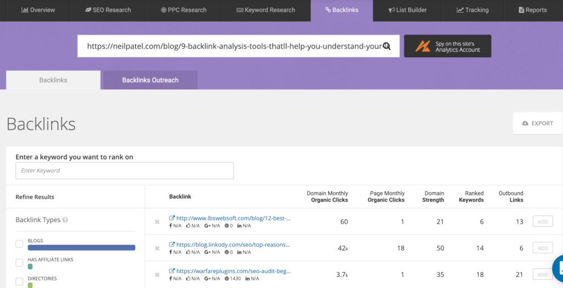Image resolution: width=563 pixels, height=288 pixels.
Task: Open the chat widget bubble
Action: point(558,269)
